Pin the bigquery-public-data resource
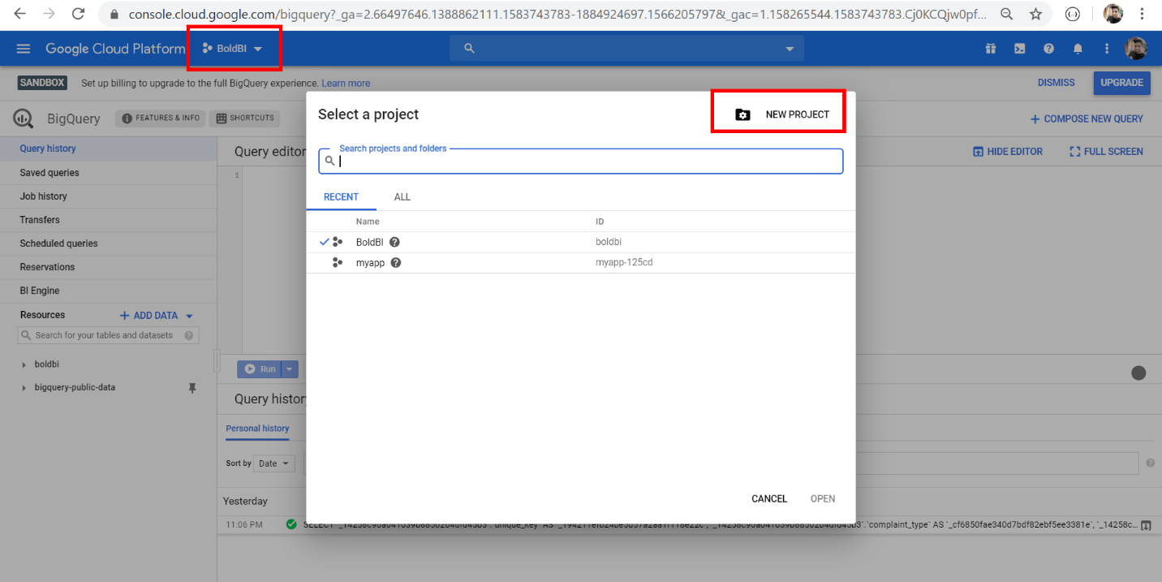Image resolution: width=1162 pixels, height=582 pixels. coord(192,387)
